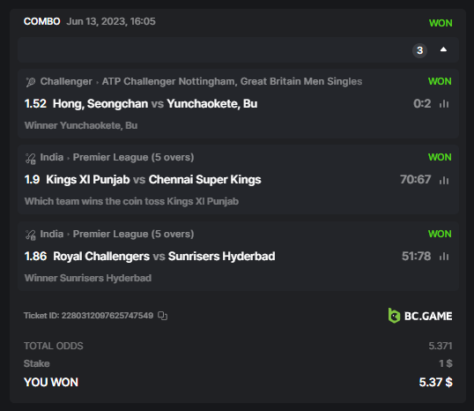Open statistics icon for Kings XI Punjab match
Viewport: 474px width, 411px height.
coord(444,180)
